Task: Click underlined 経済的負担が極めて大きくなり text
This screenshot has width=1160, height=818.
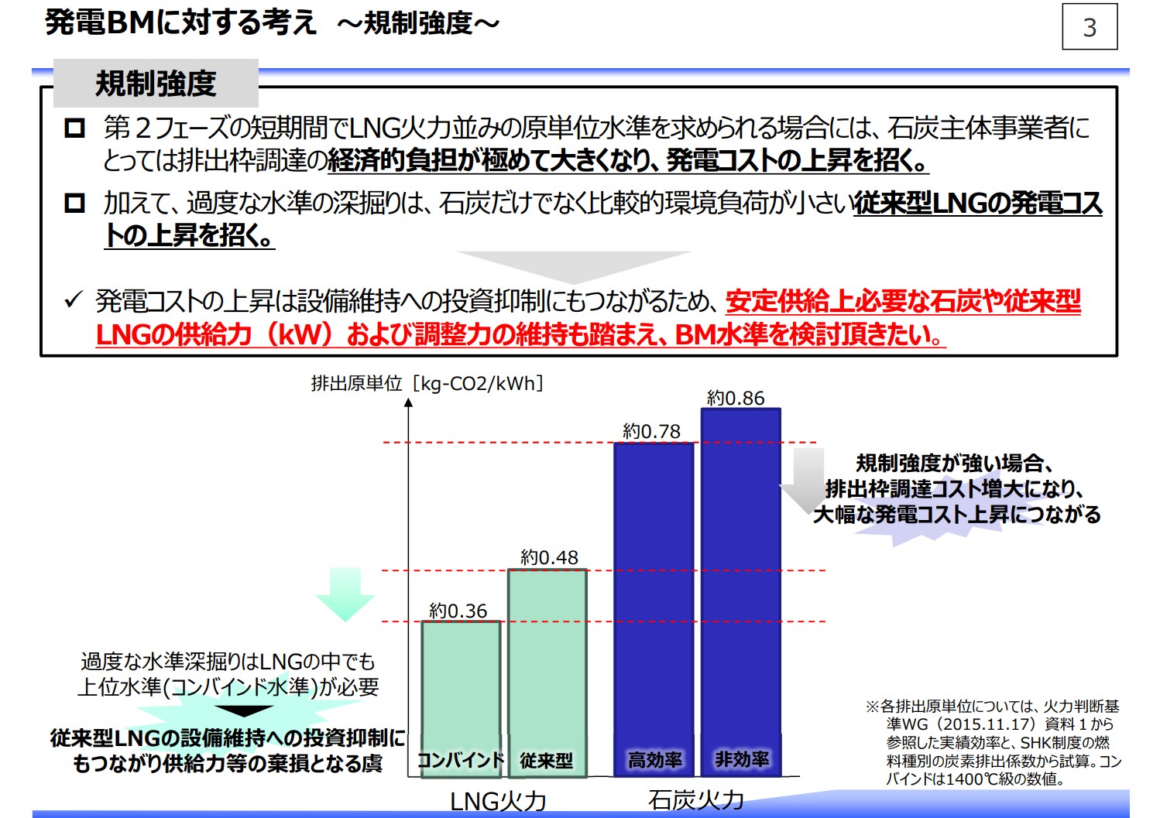Action: click(x=627, y=160)
